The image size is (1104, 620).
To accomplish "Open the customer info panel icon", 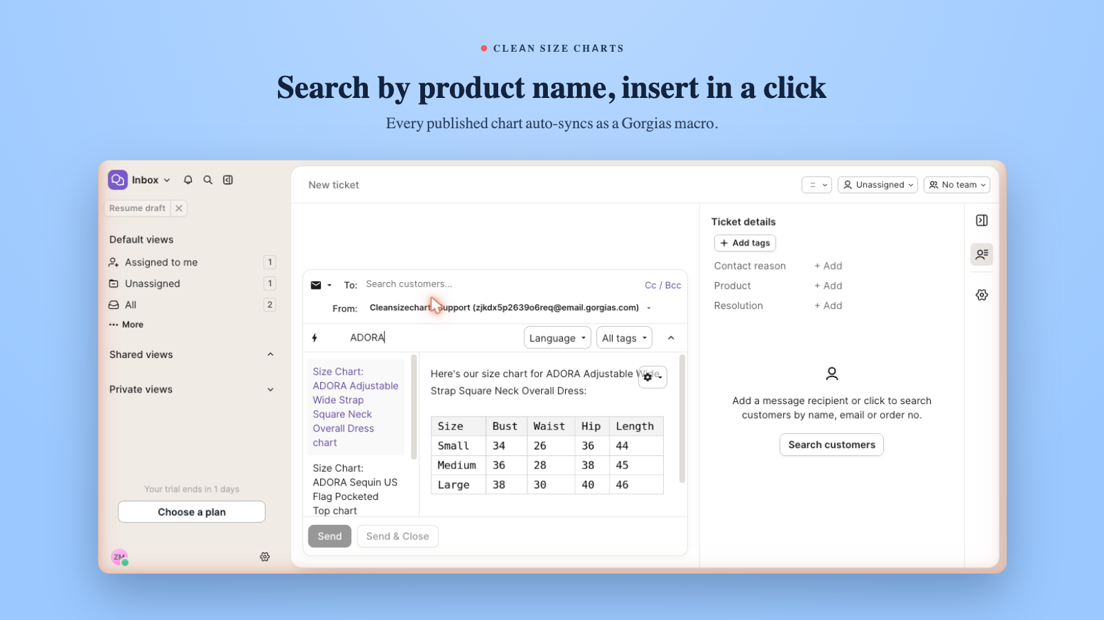I will pos(982,254).
